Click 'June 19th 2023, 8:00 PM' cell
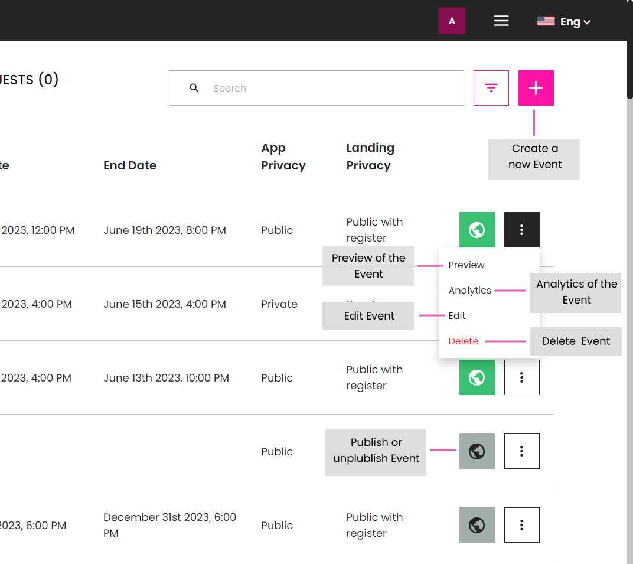Screen dimensions: 633x564 (x=165, y=230)
